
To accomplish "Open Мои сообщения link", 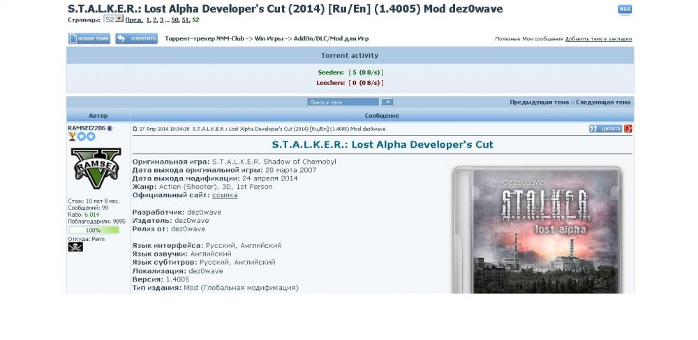I will pos(542,39).
